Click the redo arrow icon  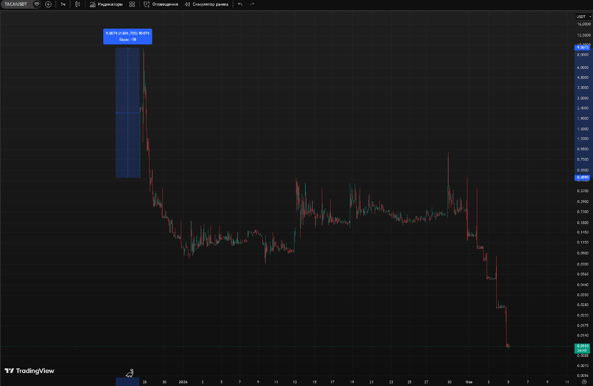click(x=252, y=4)
